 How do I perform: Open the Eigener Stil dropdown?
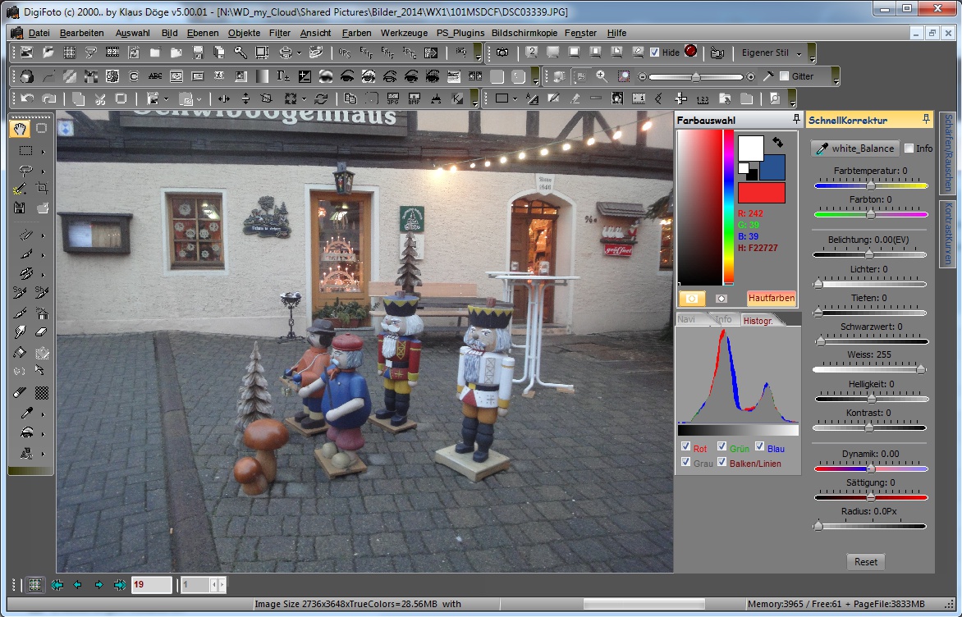[x=798, y=53]
